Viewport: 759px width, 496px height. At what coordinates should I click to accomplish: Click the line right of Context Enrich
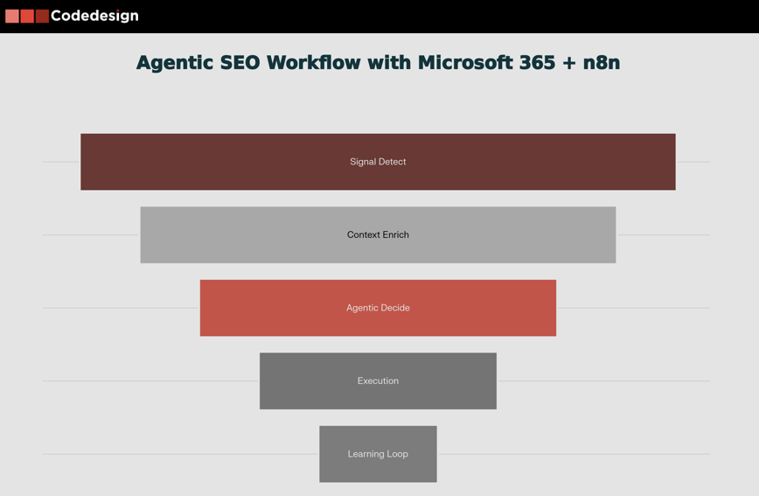(663, 234)
